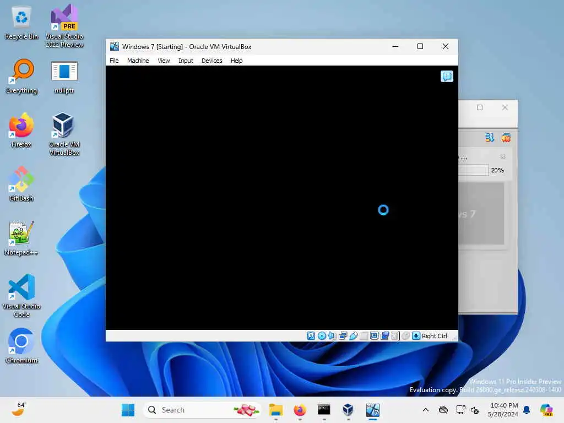Click the shared folders indicator
This screenshot has height=423, width=564.
pyautogui.click(x=364, y=336)
